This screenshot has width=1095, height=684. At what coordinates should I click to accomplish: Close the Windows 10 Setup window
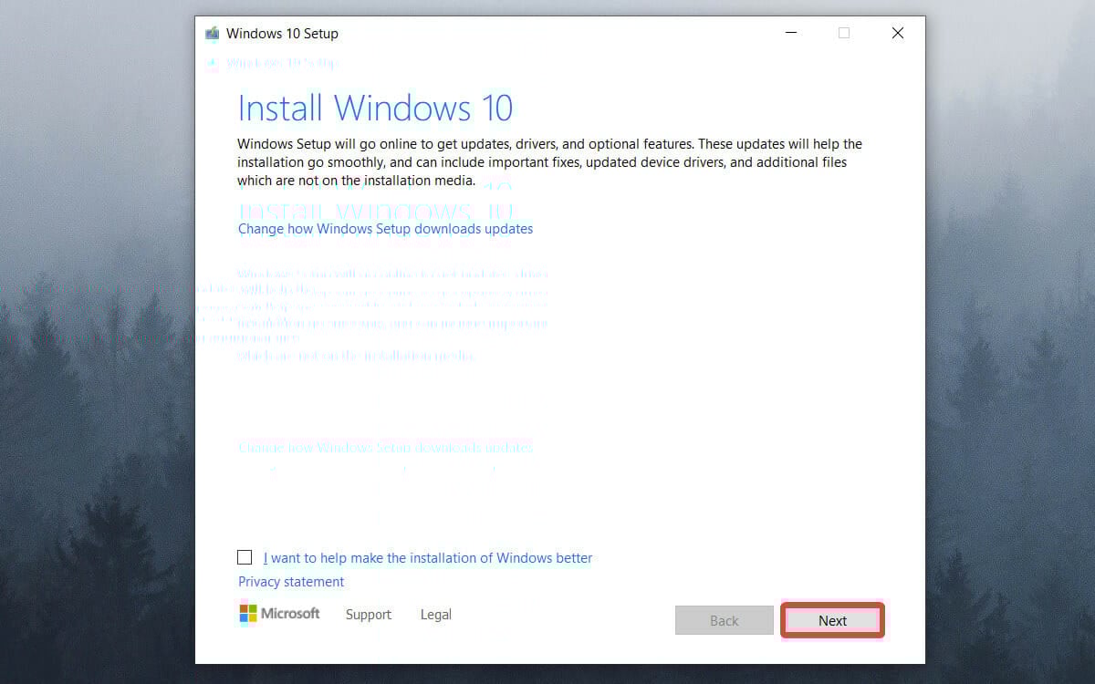(898, 34)
